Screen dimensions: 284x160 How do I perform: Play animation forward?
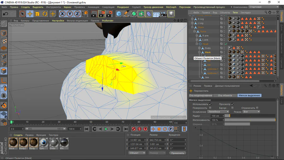106,129
